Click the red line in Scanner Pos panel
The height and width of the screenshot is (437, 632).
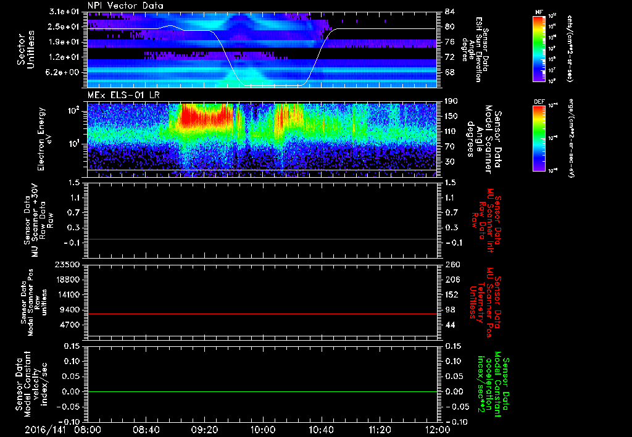tap(262, 314)
